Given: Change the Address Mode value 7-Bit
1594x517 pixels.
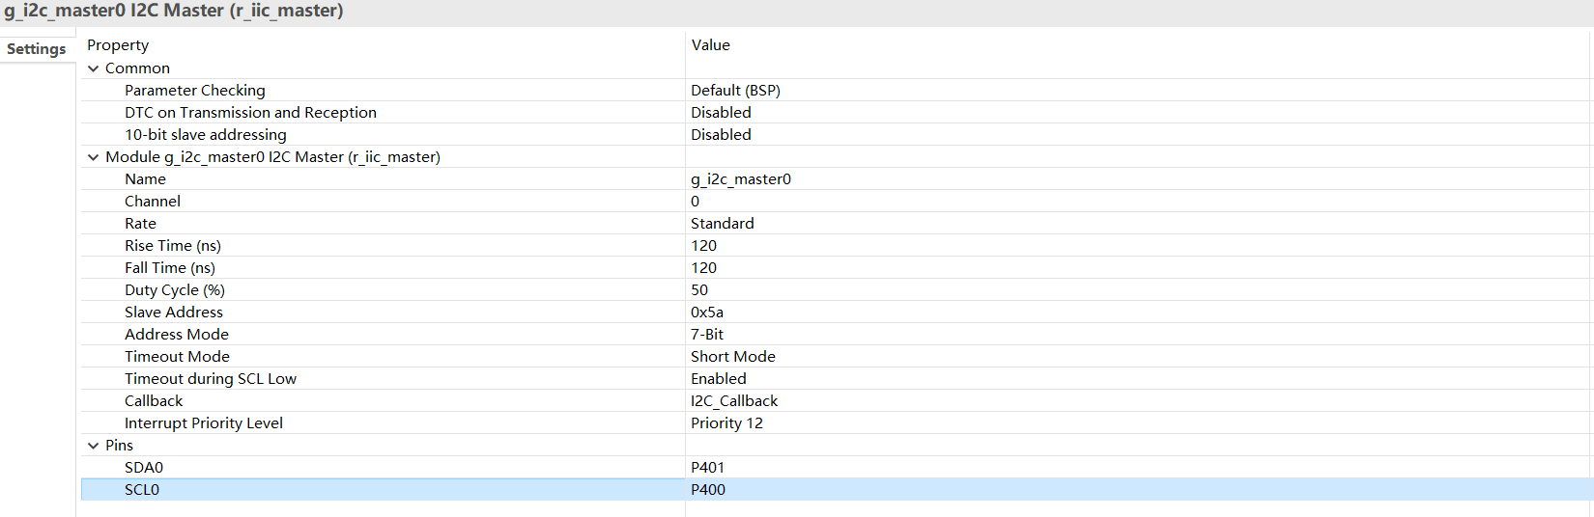Looking at the screenshot, I should click(707, 335).
